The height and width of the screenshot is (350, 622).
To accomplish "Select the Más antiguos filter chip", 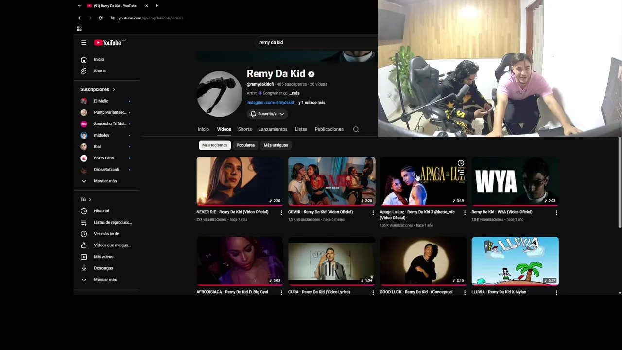I will pyautogui.click(x=276, y=145).
